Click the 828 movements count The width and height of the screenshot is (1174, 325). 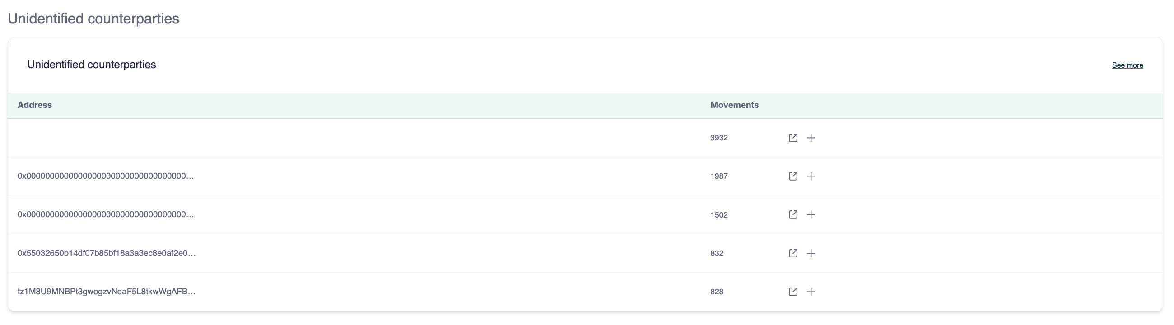[x=717, y=292]
